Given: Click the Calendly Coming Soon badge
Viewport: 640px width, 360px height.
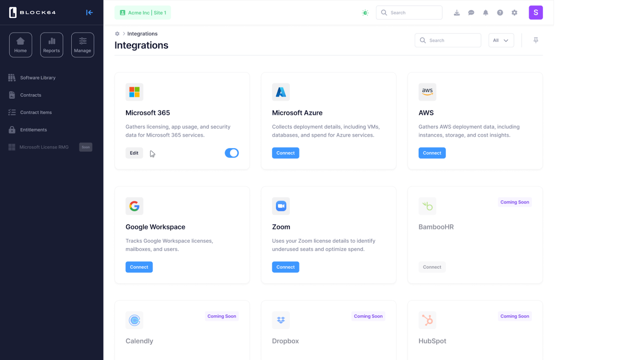Looking at the screenshot, I should tap(222, 316).
